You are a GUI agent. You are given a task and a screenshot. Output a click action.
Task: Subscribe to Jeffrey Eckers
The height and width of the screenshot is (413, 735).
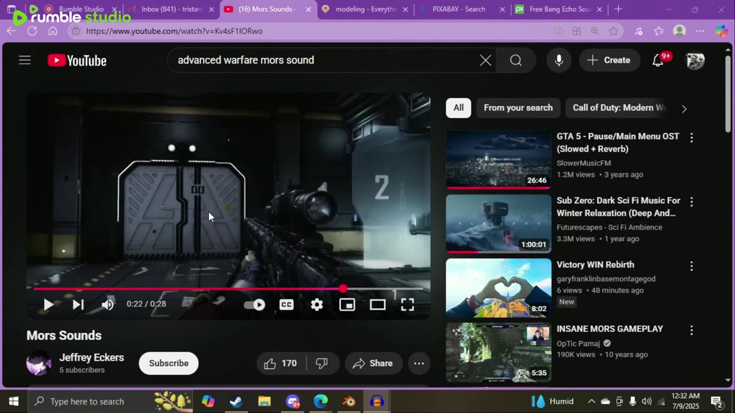[x=169, y=363]
